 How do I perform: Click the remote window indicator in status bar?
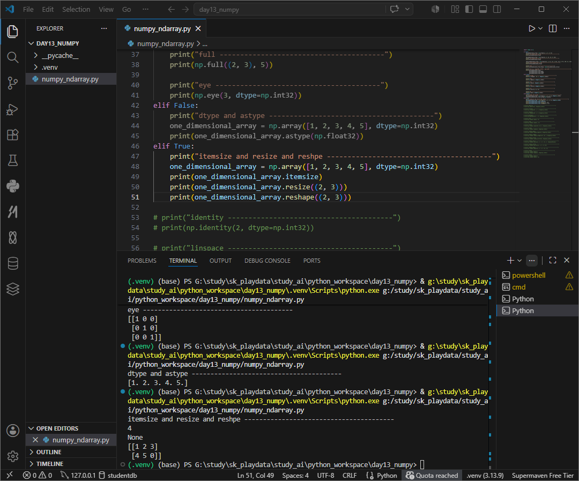tap(10, 475)
